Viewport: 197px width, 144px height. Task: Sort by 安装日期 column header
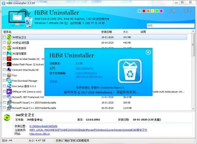pyautogui.click(x=106, y=32)
